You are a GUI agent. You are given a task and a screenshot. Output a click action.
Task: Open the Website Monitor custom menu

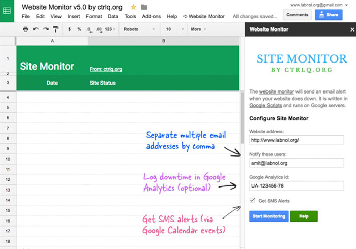coord(204,16)
